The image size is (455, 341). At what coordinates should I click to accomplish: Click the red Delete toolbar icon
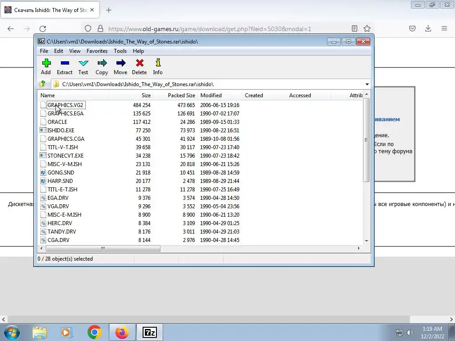tap(139, 67)
